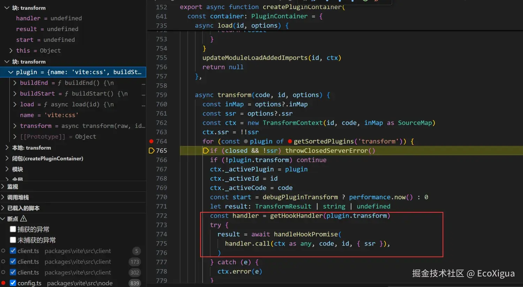Uncheck the client.ts breakpoint with badge 302
523x287 pixels.
[13, 272]
